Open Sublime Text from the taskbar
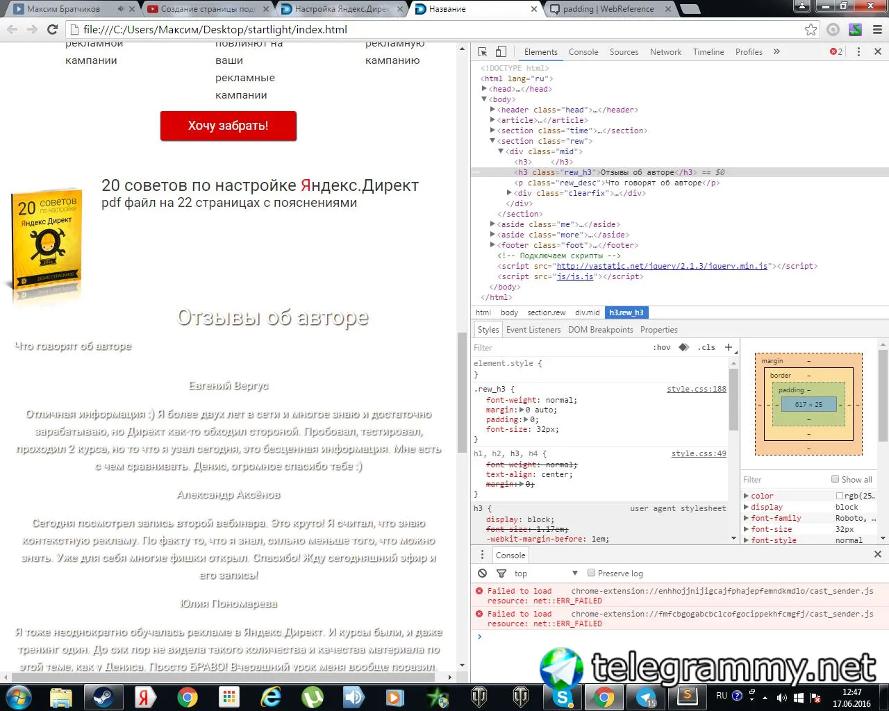The height and width of the screenshot is (711, 889). point(688,696)
